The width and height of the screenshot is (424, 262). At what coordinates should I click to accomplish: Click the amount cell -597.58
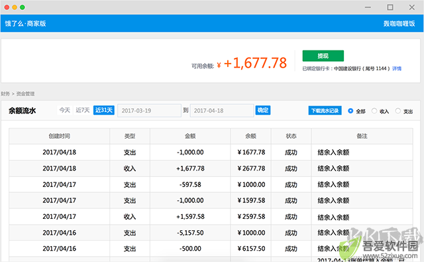coord(190,184)
